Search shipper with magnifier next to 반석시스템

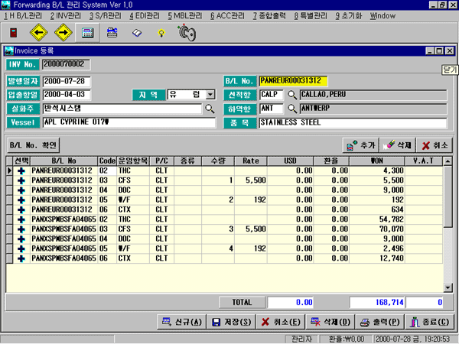pyautogui.click(x=210, y=109)
